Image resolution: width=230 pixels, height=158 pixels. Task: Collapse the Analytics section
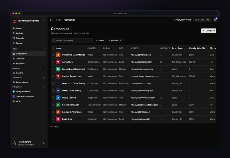click(44, 68)
